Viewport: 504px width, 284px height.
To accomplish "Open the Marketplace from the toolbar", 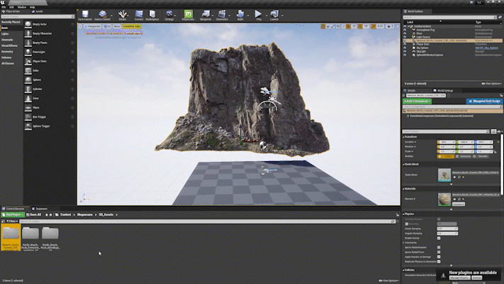I will click(152, 15).
